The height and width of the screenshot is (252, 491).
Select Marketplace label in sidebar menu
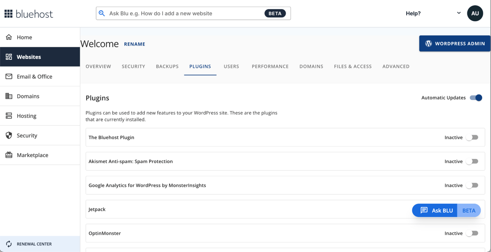[x=32, y=155]
